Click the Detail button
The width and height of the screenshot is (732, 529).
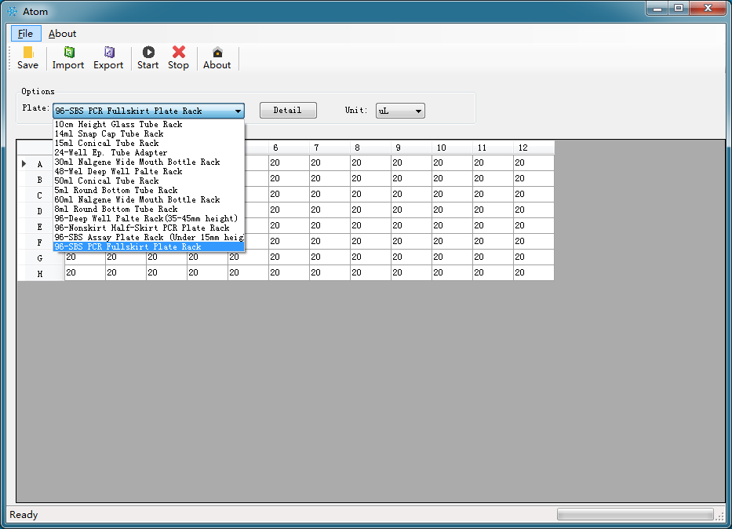coord(288,111)
